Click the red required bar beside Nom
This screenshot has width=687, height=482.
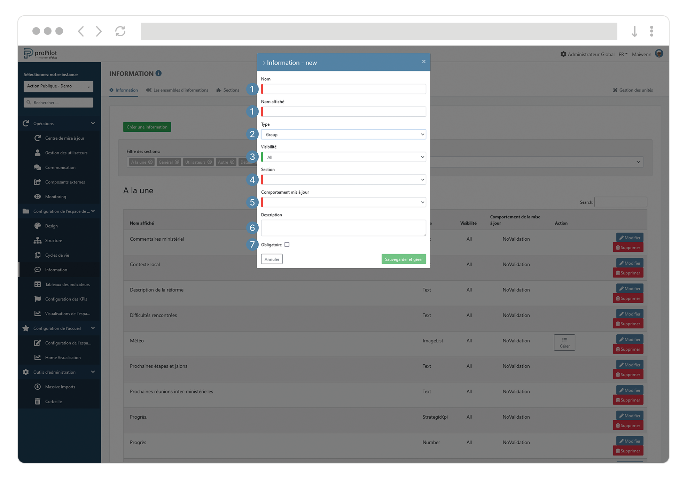click(x=261, y=89)
